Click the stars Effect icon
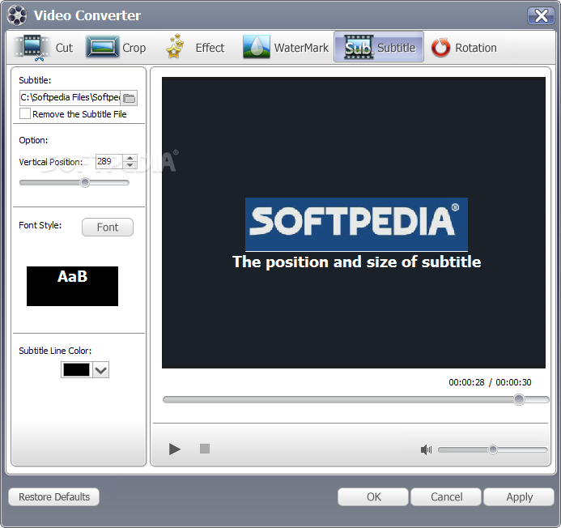Viewport: 561px width, 528px height. tap(175, 47)
